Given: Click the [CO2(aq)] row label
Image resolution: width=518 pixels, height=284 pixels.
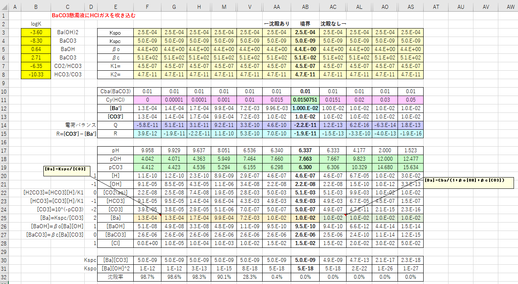Looking at the screenshot, I should click(116, 192).
